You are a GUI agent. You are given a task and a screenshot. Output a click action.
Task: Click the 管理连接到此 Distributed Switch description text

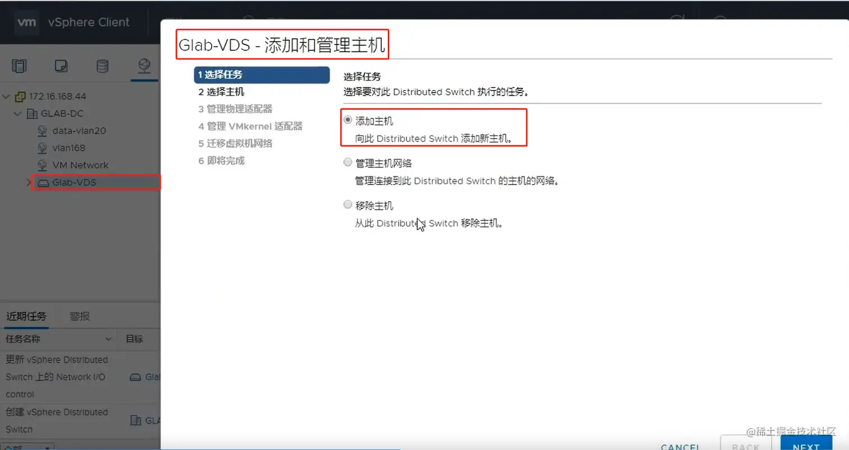tap(457, 181)
